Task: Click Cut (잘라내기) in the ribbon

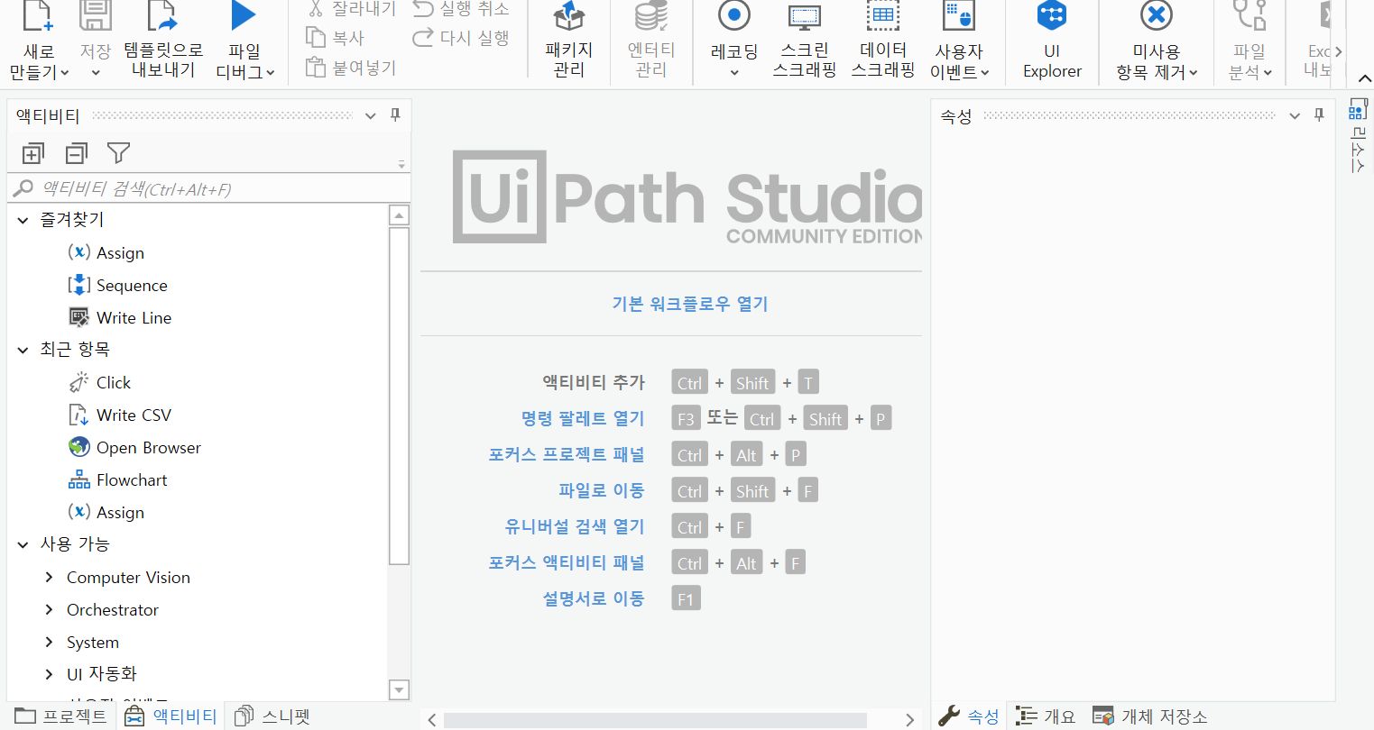Action: [352, 9]
